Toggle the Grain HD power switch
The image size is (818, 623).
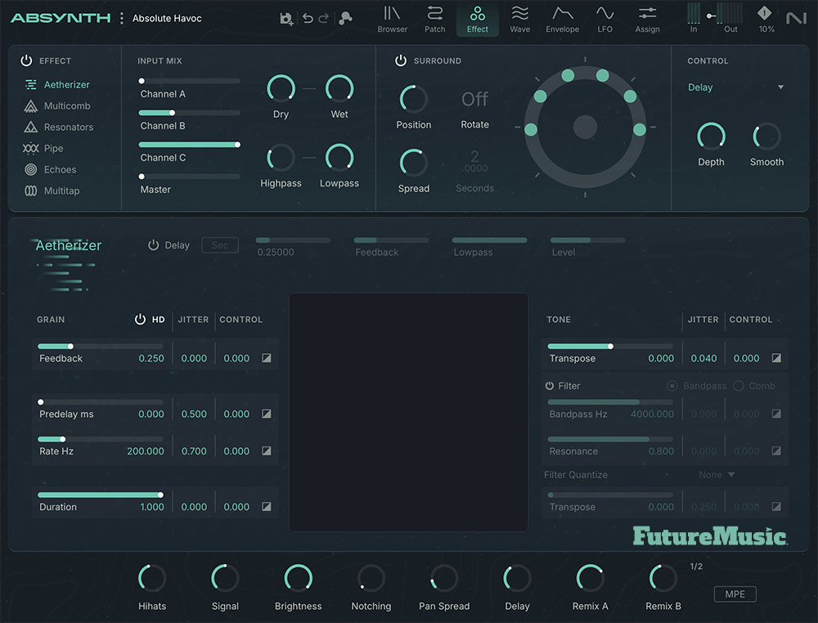click(141, 319)
